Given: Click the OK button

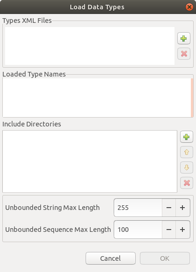Looking at the screenshot, I should click(165, 258).
